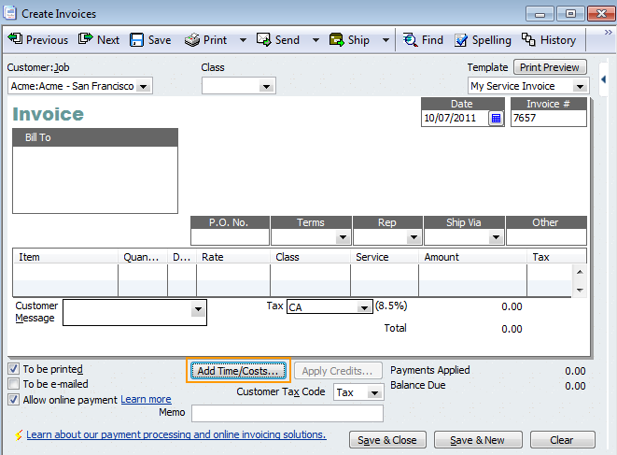This screenshot has height=455, width=617.
Task: Open the Ship options dropdown arrow
Action: 386,40
